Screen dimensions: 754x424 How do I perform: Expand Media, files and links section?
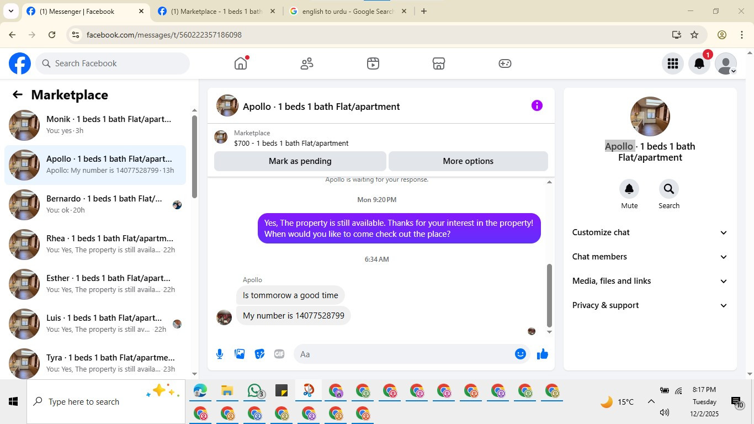point(650,281)
